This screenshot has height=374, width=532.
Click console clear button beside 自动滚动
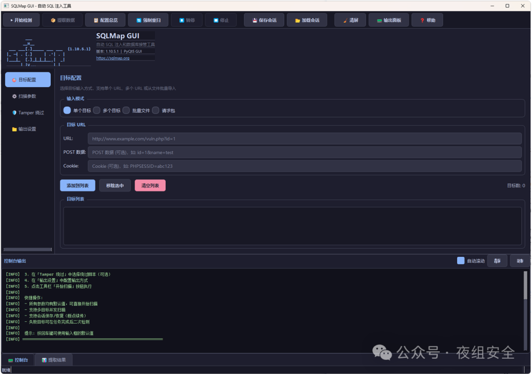(497, 261)
